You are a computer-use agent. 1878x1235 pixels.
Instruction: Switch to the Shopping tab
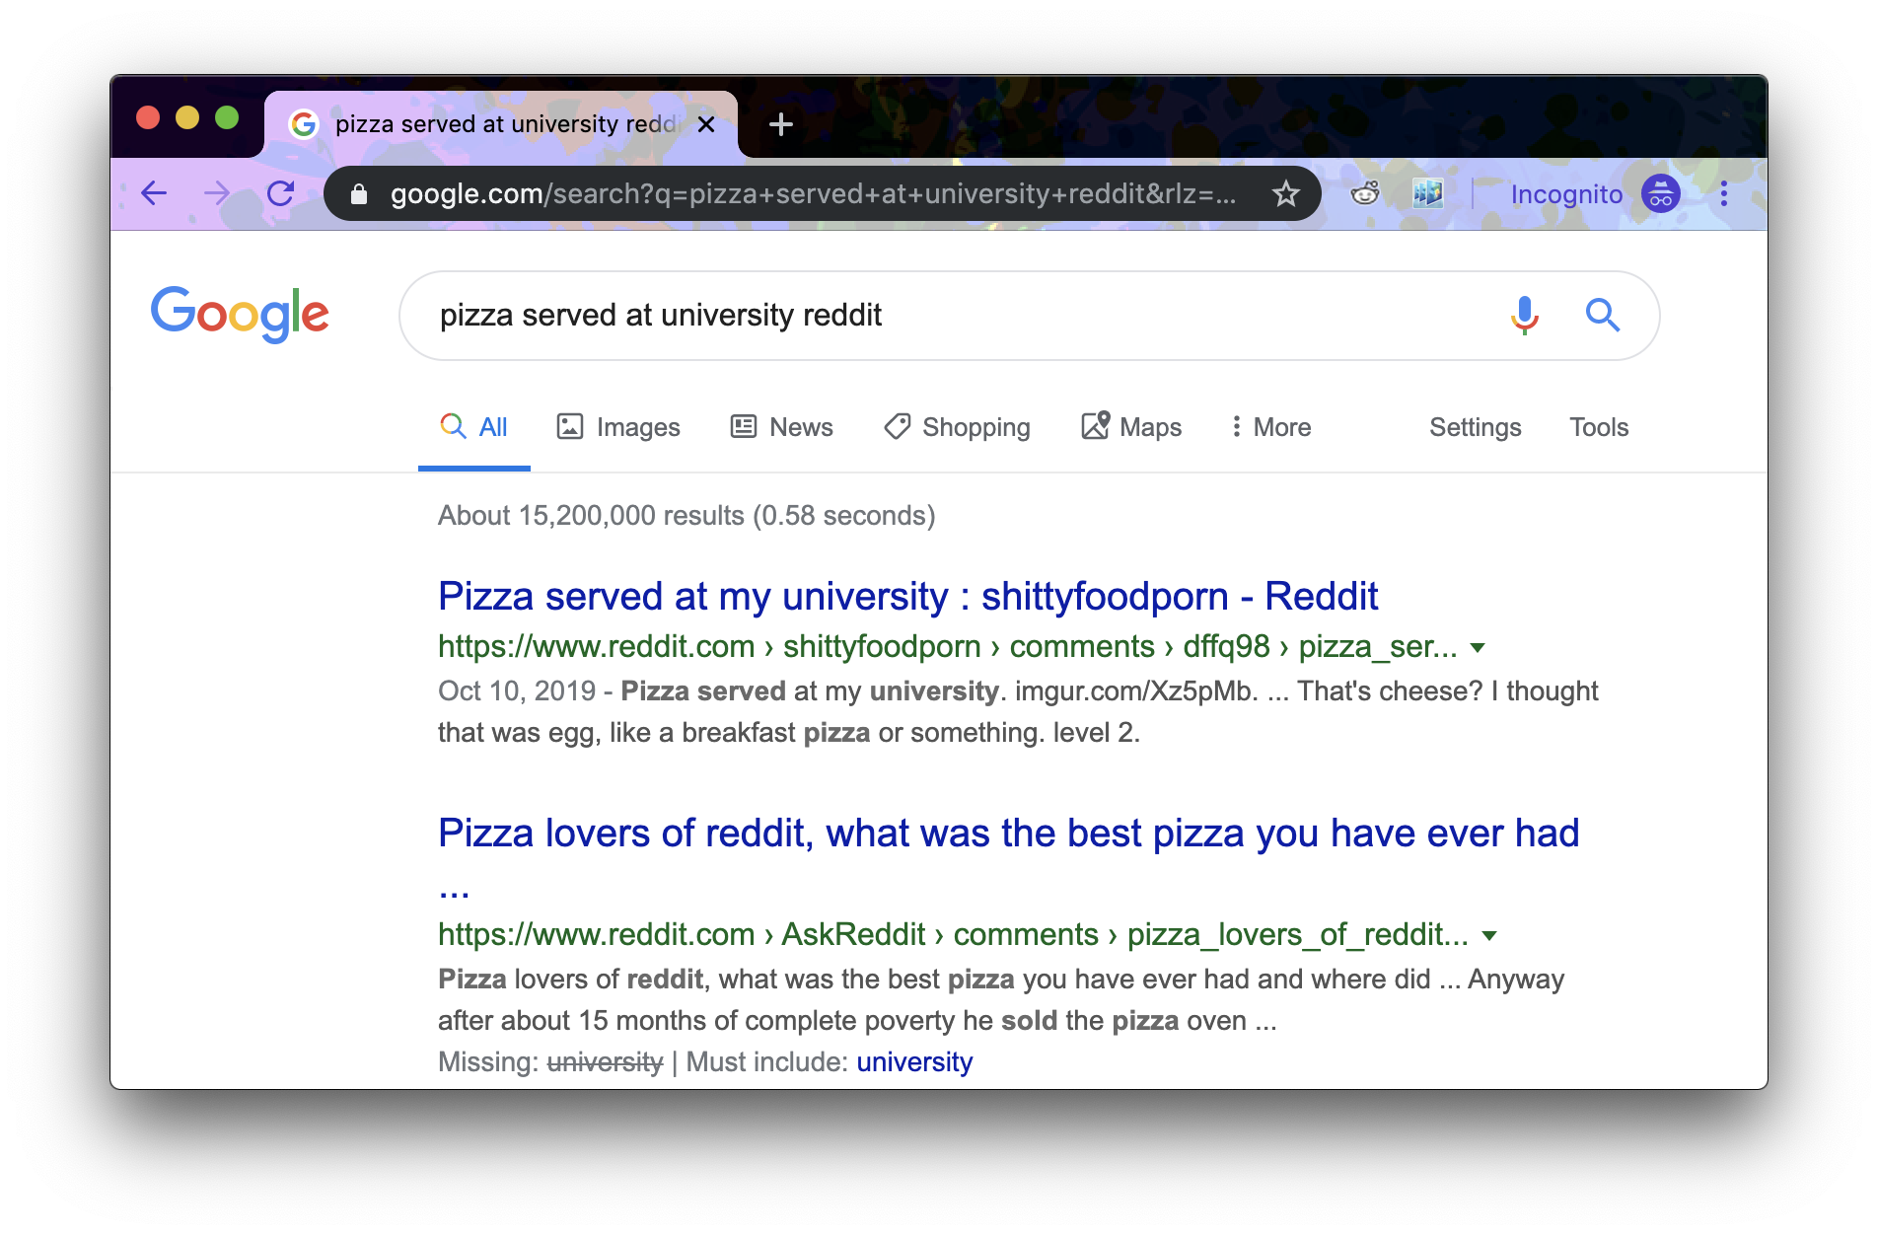tap(957, 427)
